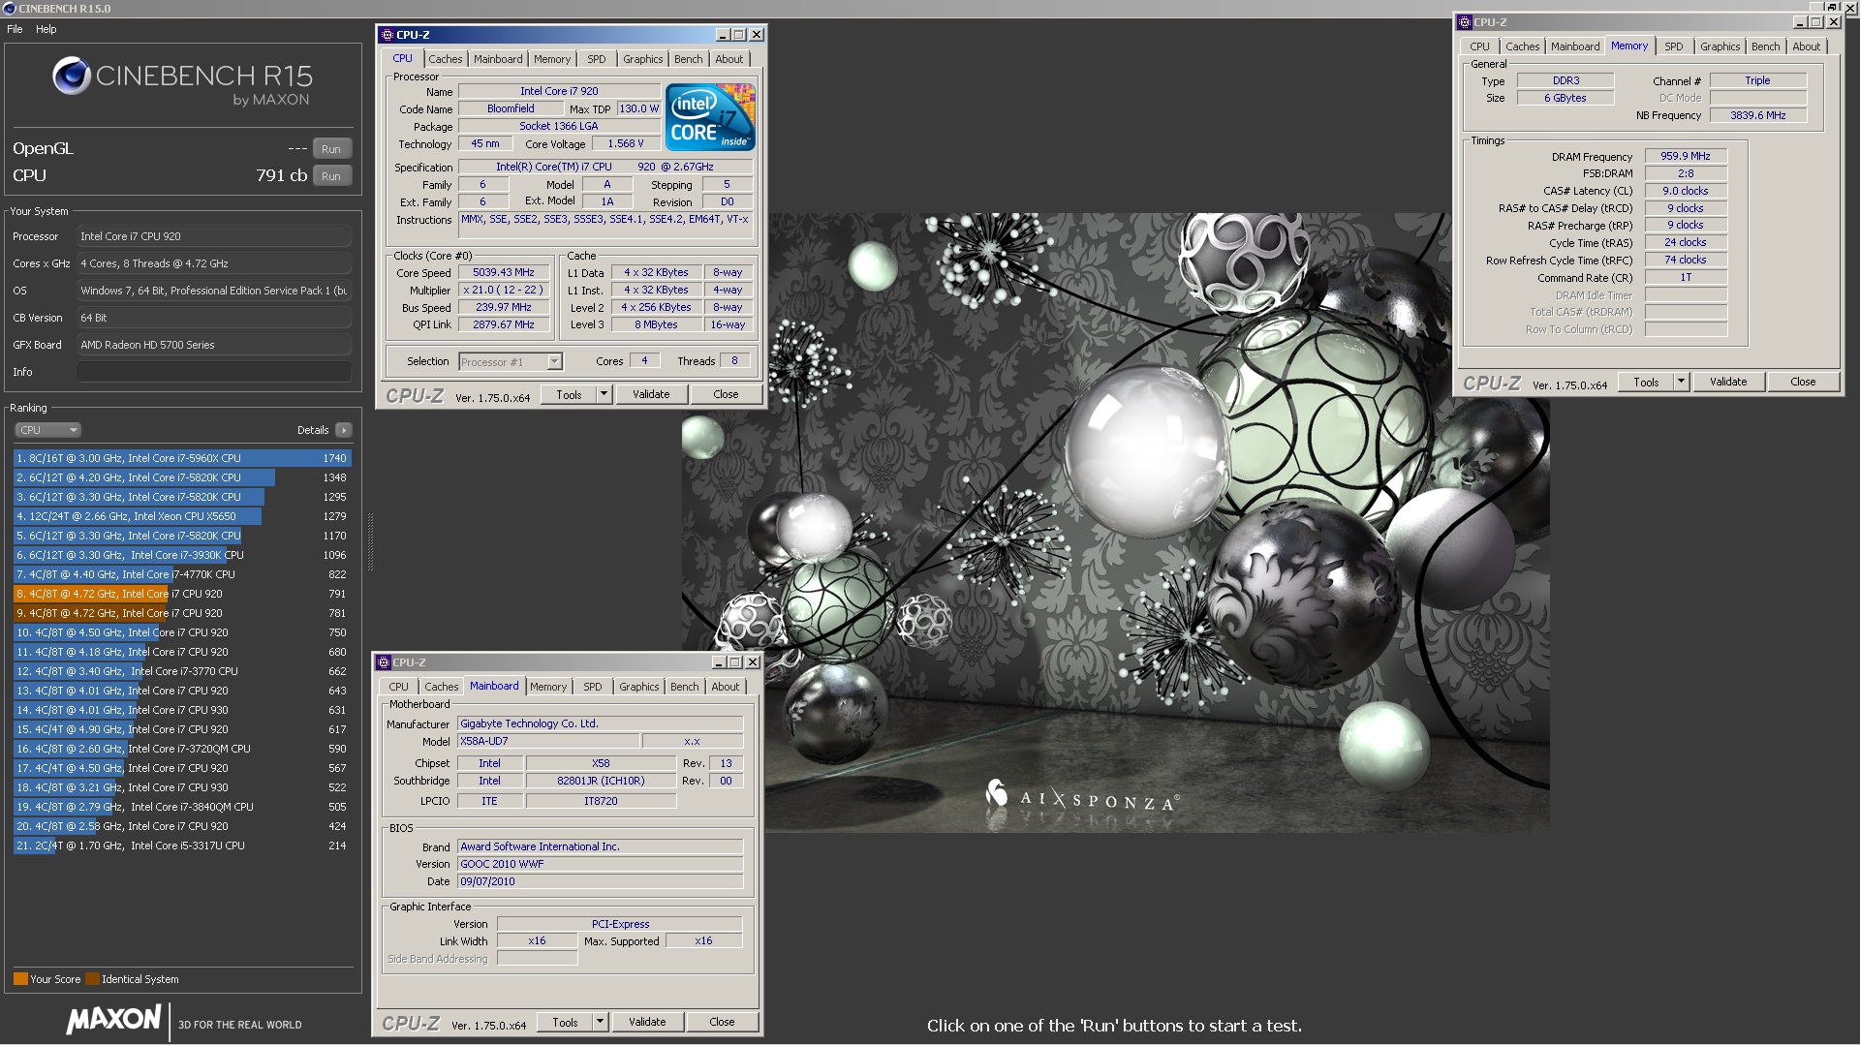Open Graphics tab in top CPU-Z CPU window
Image resolution: width=1860 pixels, height=1046 pixels.
coord(643,59)
